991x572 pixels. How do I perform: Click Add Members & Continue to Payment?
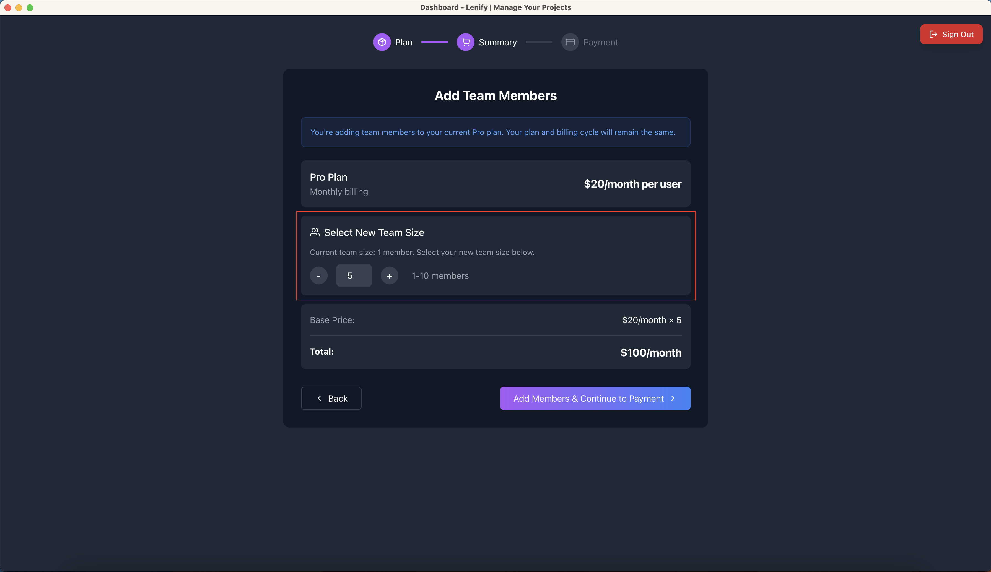point(595,398)
